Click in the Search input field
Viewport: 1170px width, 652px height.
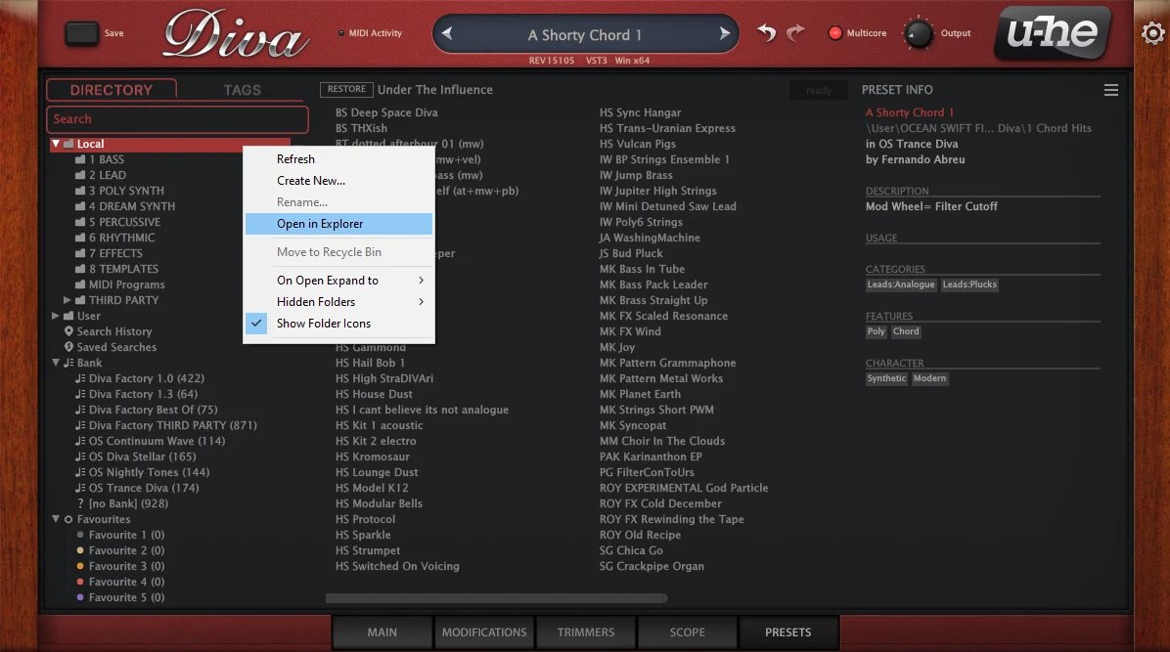pos(177,119)
